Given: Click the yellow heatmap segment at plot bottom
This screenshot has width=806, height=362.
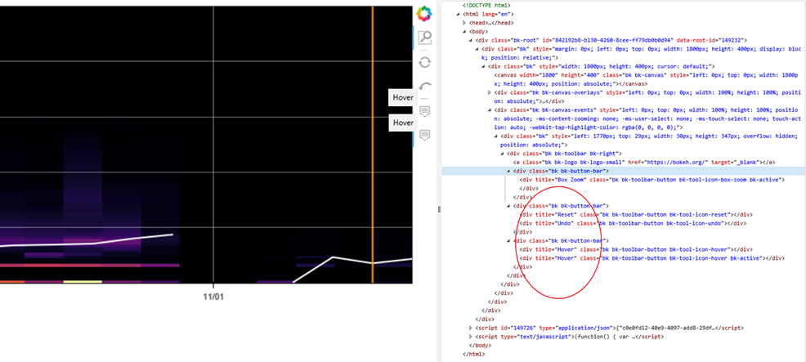Looking at the screenshot, I should click(x=83, y=282).
